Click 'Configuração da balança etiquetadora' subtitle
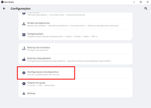151x108 pixels. 46,61
